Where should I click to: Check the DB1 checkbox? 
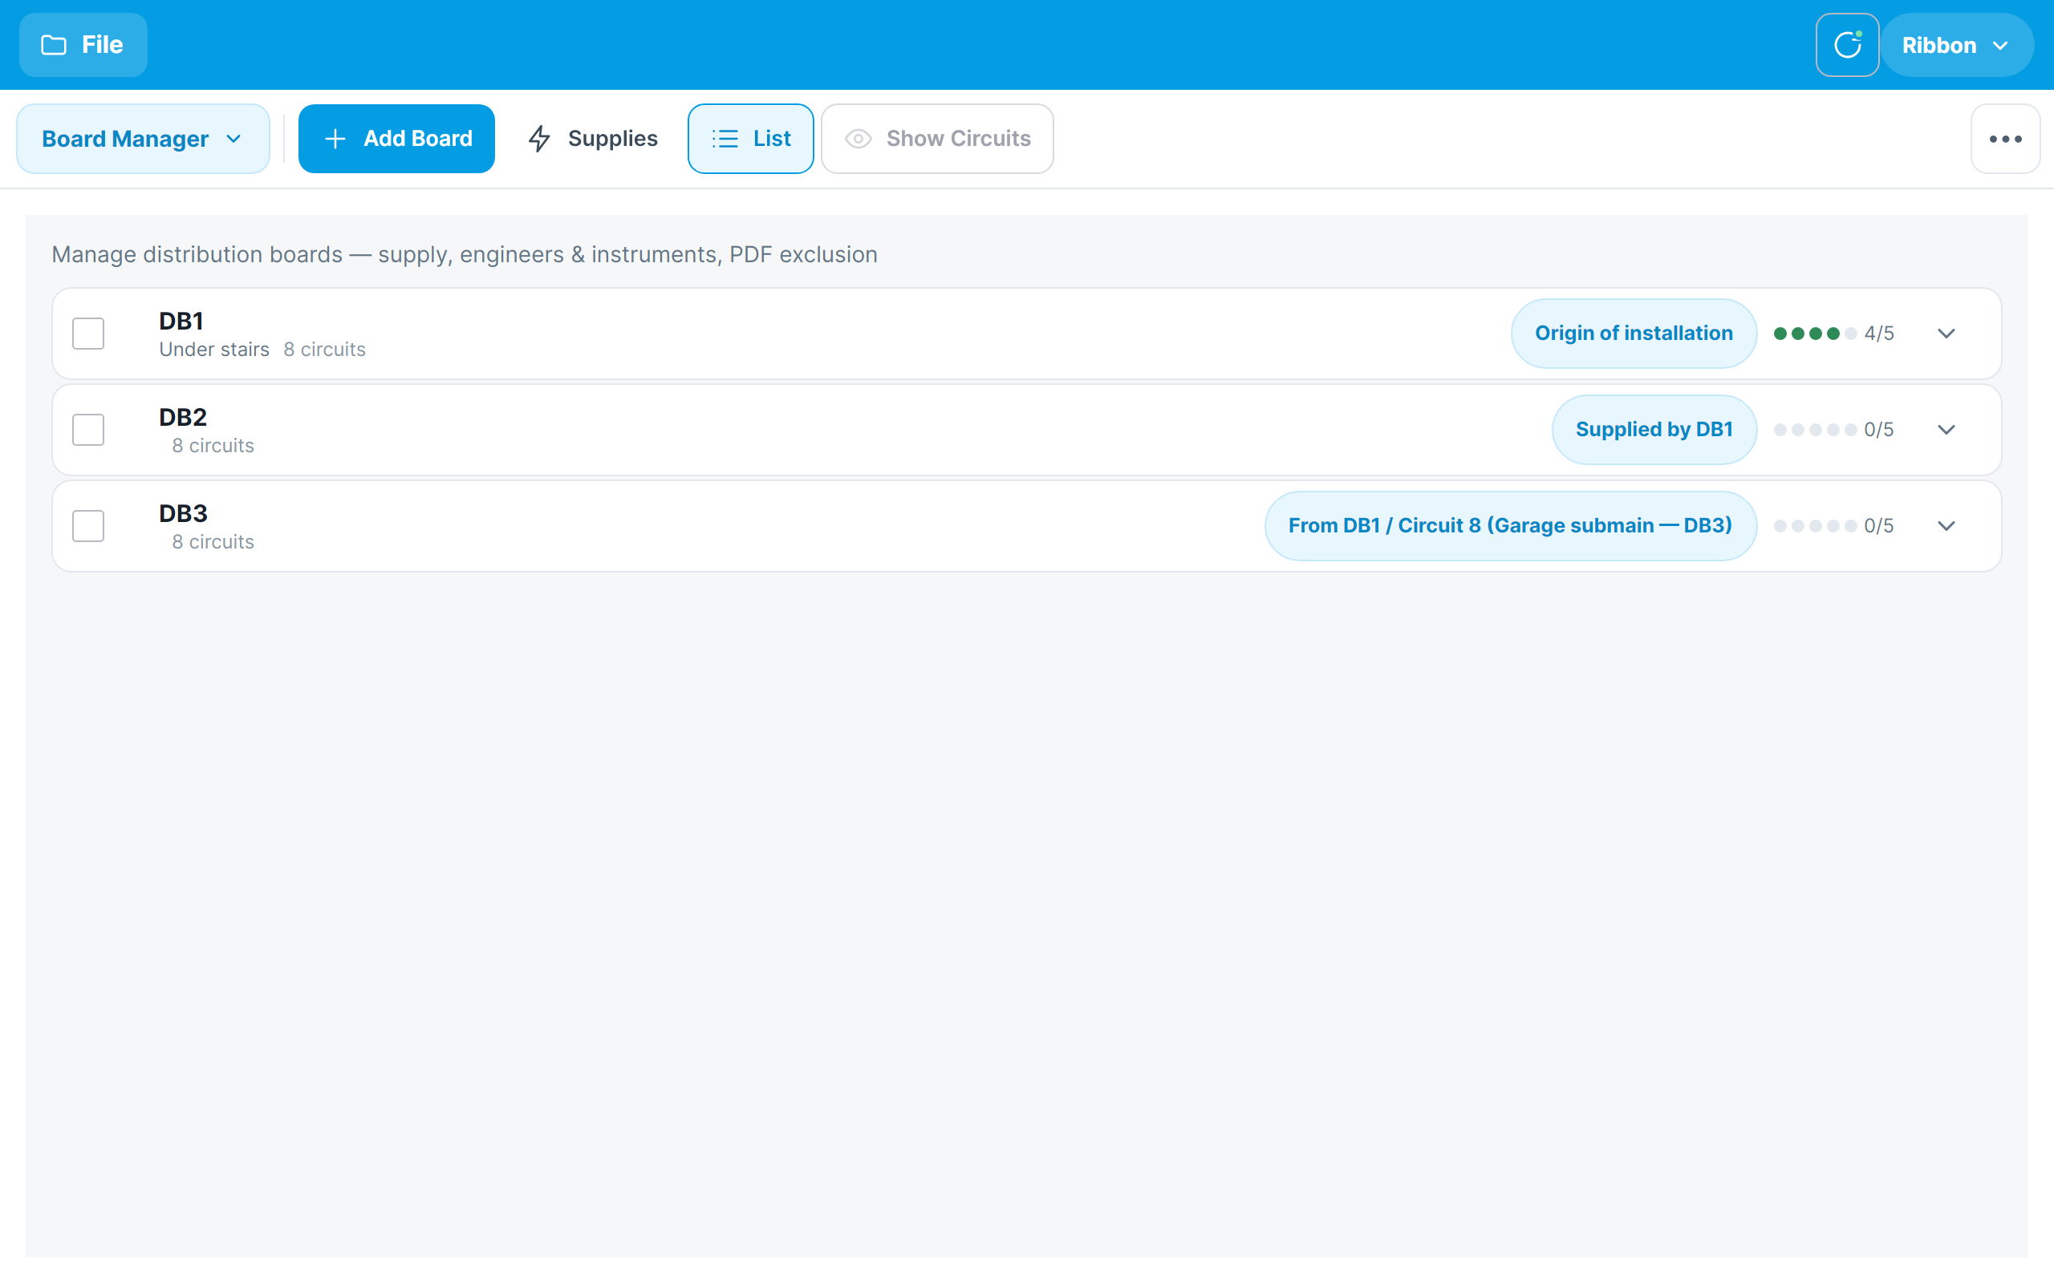click(88, 334)
